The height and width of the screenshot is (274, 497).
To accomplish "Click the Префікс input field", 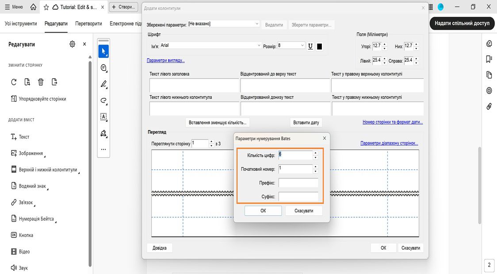I will [x=298, y=183].
